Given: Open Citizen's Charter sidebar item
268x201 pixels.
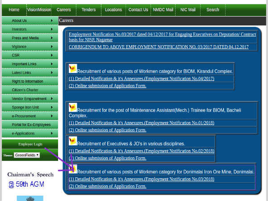Looking at the screenshot, I should point(30,90).
